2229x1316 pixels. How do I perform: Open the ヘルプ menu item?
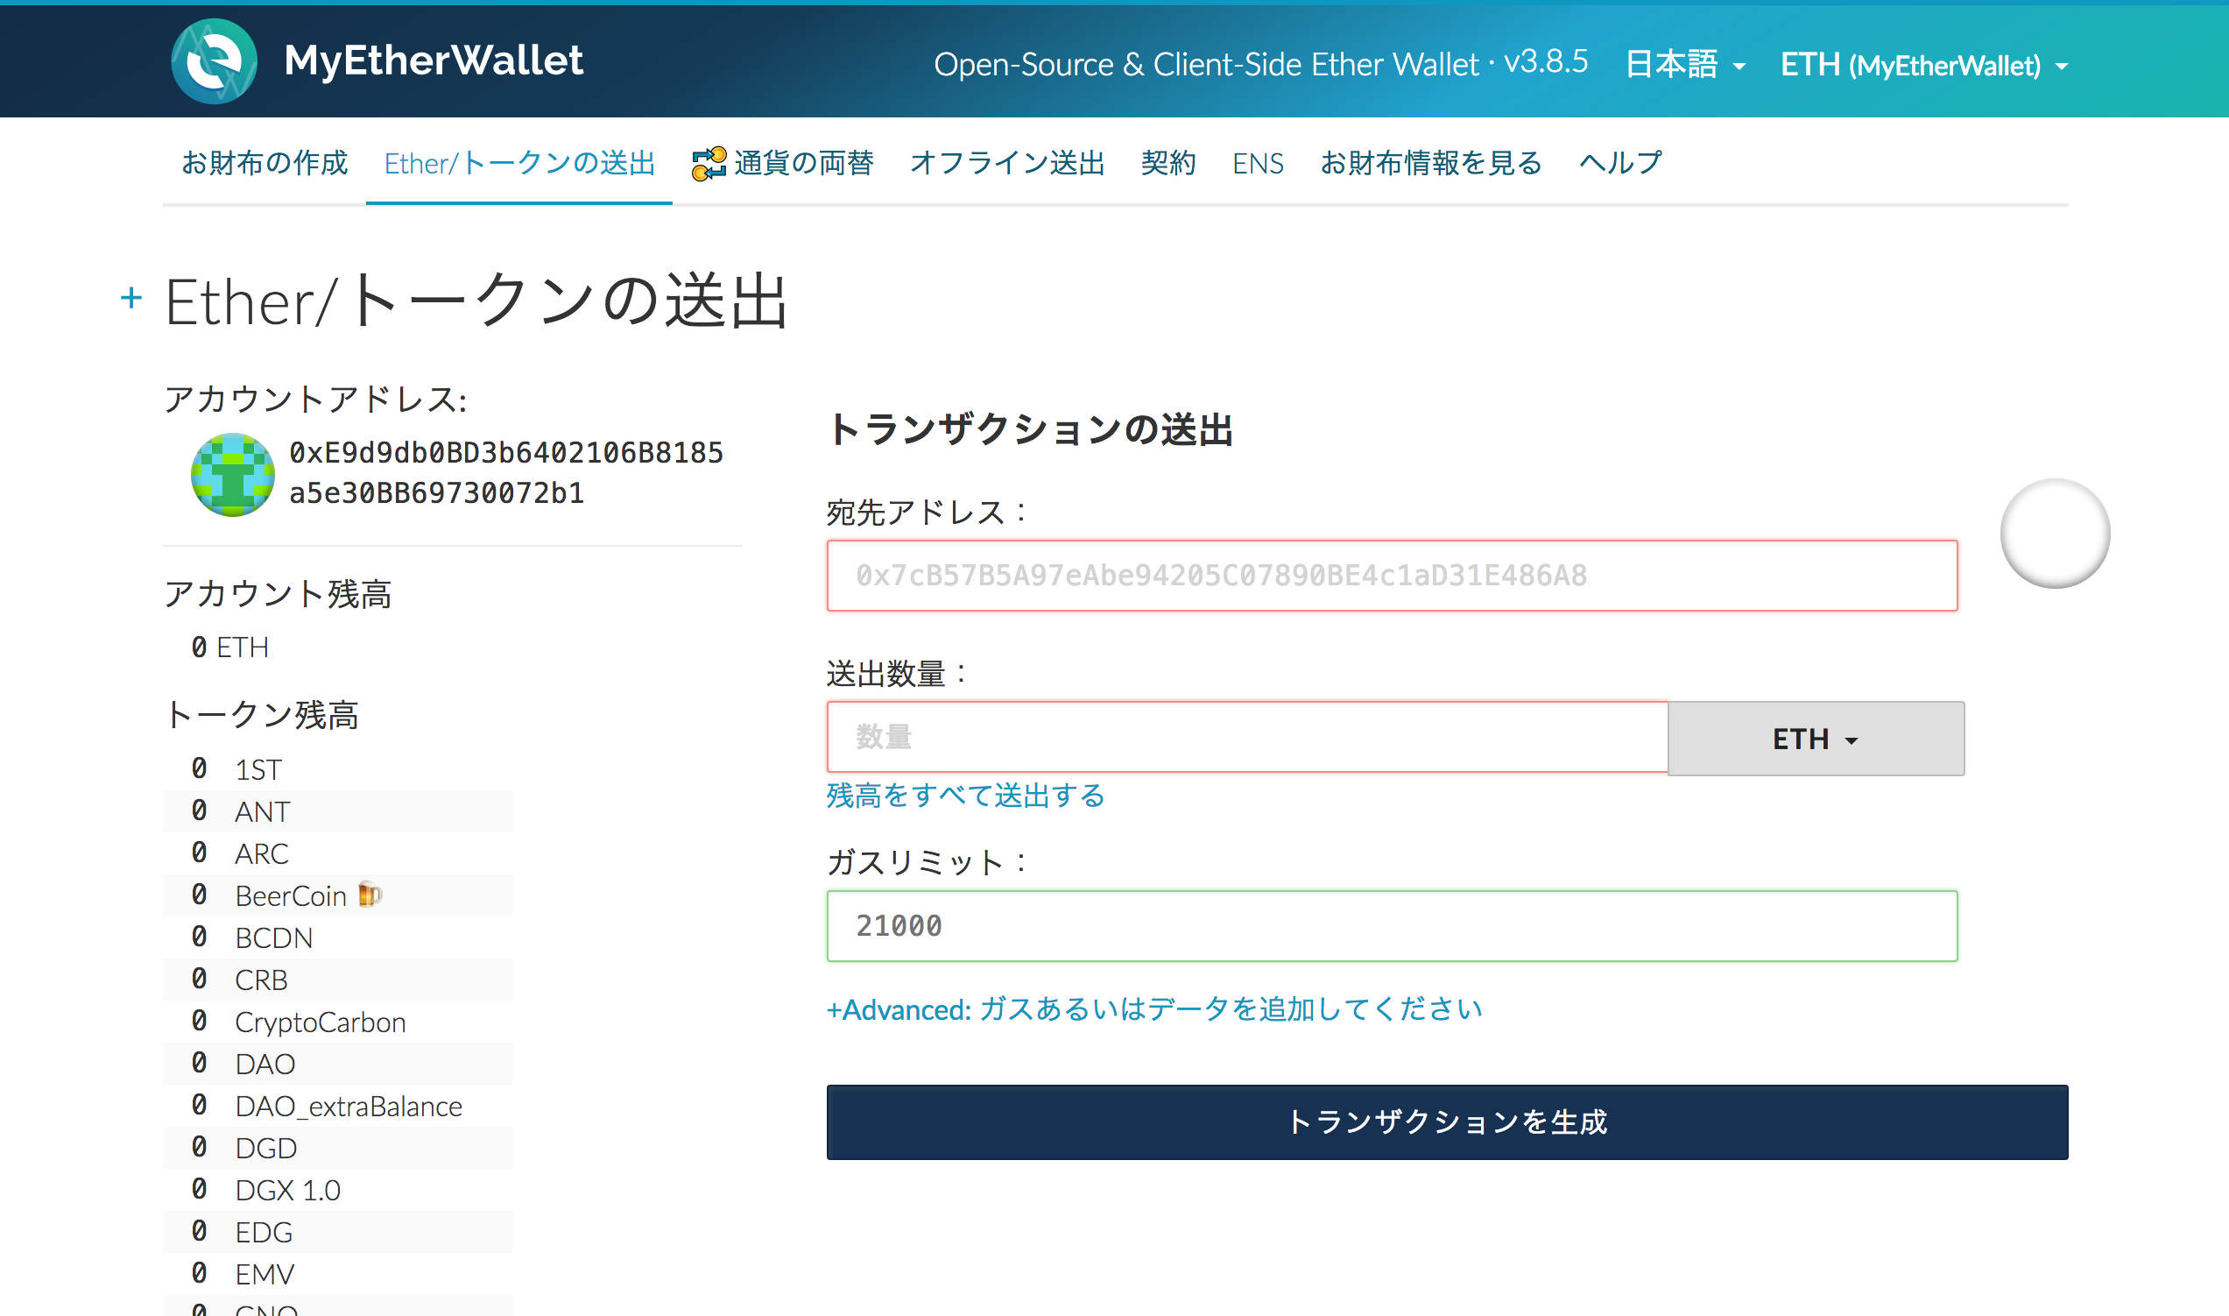1619,163
